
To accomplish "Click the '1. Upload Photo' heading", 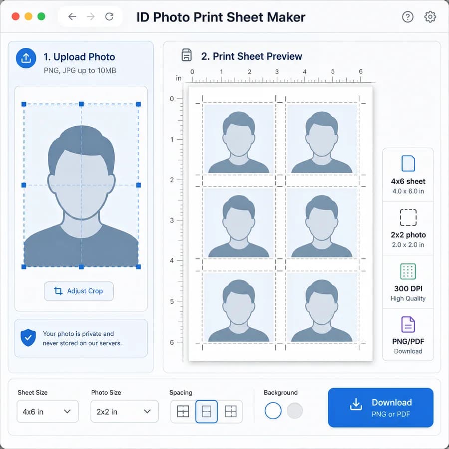I will pos(79,57).
